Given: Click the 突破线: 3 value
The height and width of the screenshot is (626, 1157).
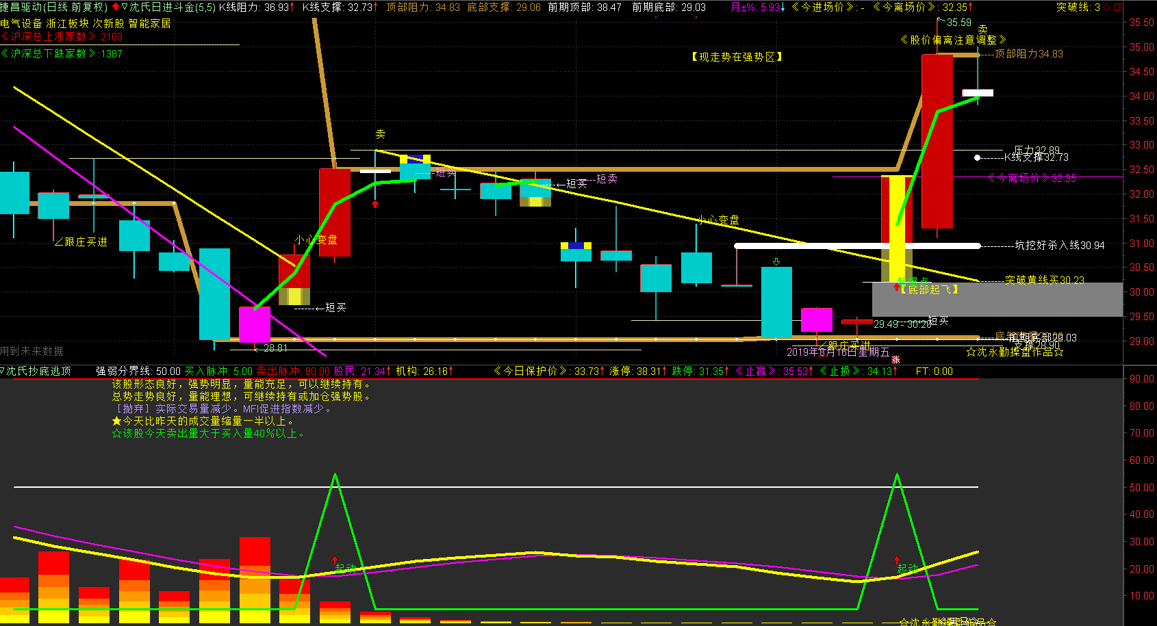Looking at the screenshot, I should (1078, 7).
